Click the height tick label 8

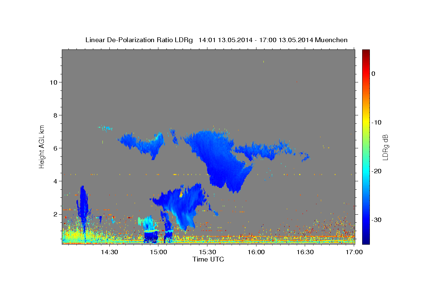[55, 115]
